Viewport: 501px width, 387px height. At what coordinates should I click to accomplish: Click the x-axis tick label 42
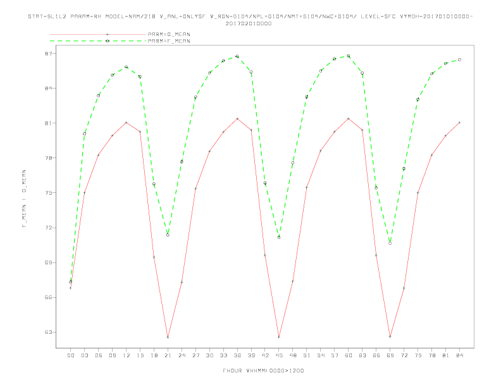[265, 355]
